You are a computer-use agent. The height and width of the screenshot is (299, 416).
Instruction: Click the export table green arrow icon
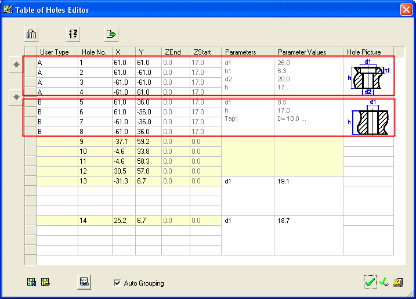click(x=111, y=34)
